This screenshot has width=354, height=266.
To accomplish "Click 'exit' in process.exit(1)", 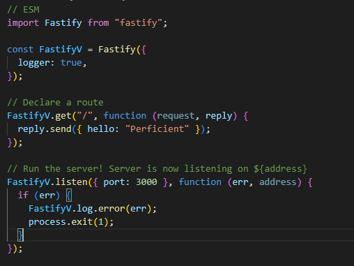I will [82, 222].
